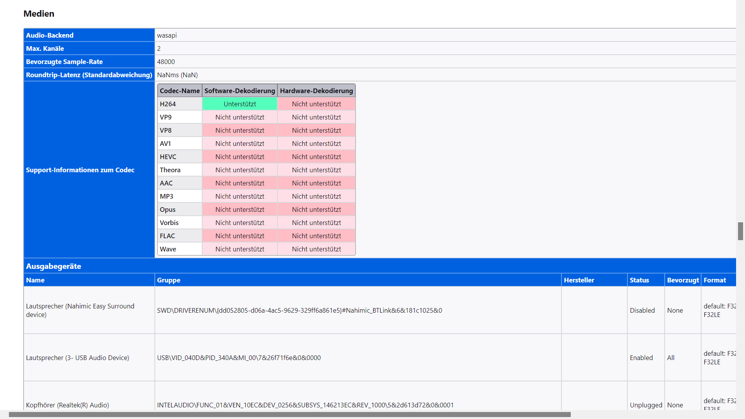Click the horizontal scrollbar thumb at bottom
745x419 pixels.
coord(289,414)
